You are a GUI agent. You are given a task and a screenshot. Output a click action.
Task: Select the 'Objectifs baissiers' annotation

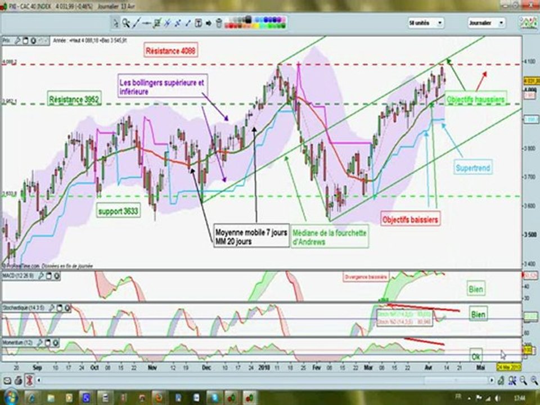pos(410,220)
